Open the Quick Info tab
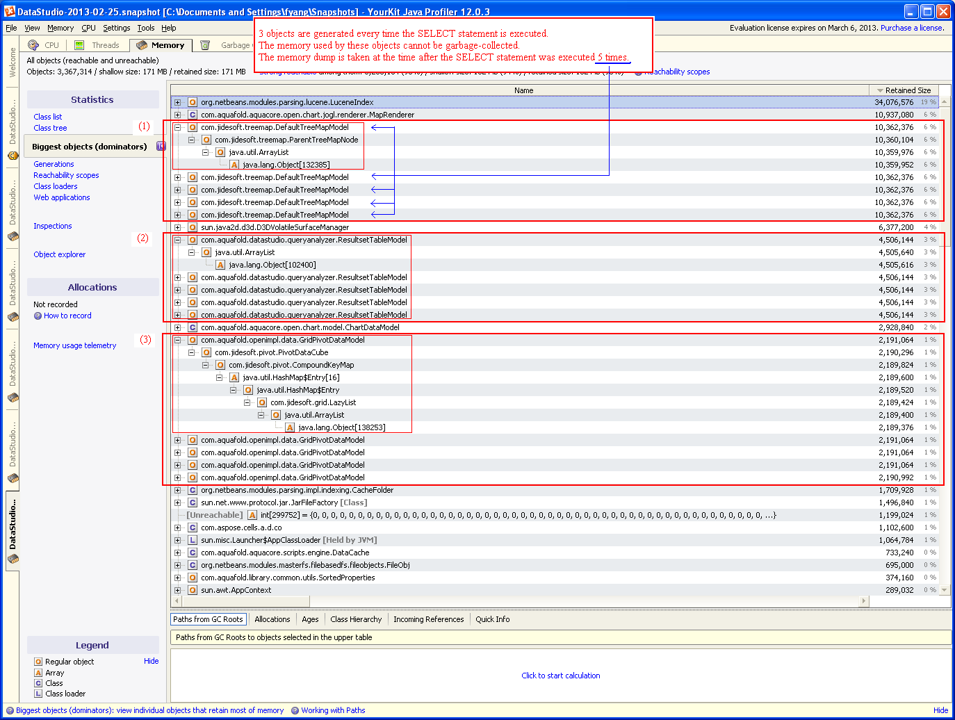 [x=492, y=619]
